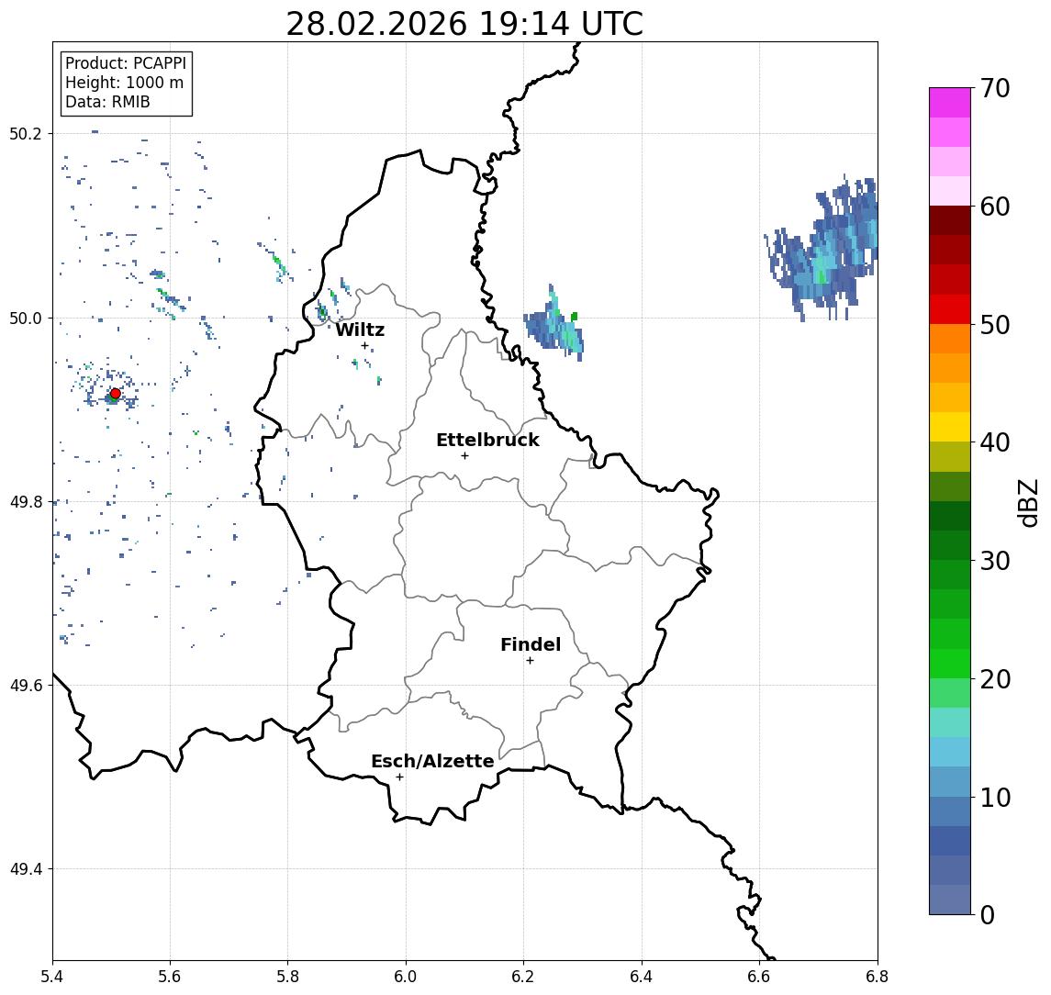This screenshot has height=995, width=1051.
Task: Click the "Product: PCAPPI" text
Action: tap(126, 63)
